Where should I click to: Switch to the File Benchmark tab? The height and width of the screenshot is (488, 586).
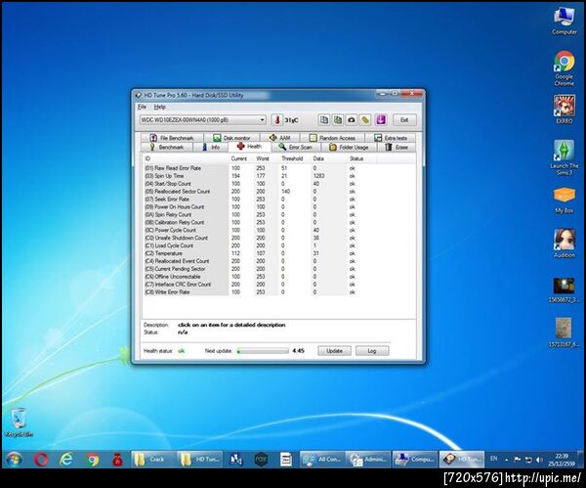point(172,138)
